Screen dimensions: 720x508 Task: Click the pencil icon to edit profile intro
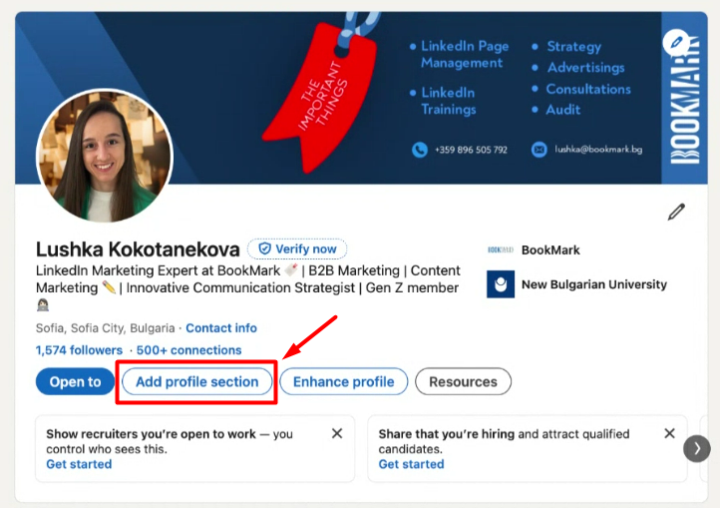point(676,212)
